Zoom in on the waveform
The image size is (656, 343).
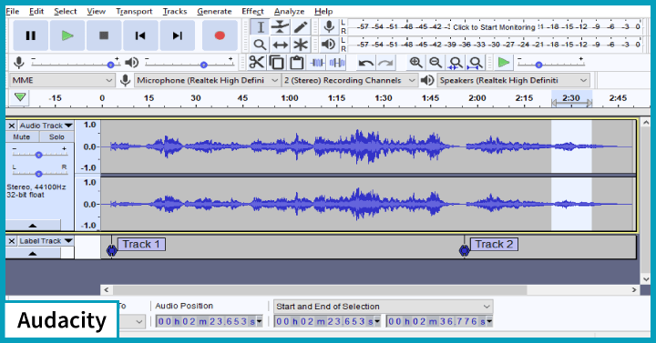[415, 63]
